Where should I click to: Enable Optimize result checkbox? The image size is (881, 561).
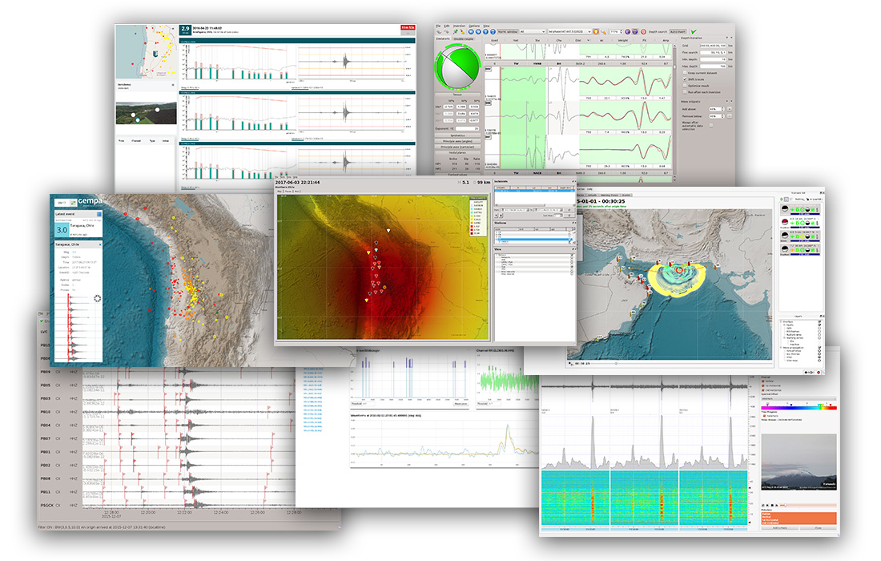coord(684,86)
